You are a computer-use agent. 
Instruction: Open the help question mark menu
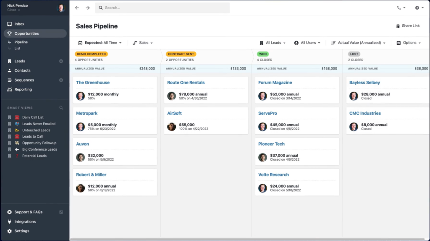(x=419, y=8)
